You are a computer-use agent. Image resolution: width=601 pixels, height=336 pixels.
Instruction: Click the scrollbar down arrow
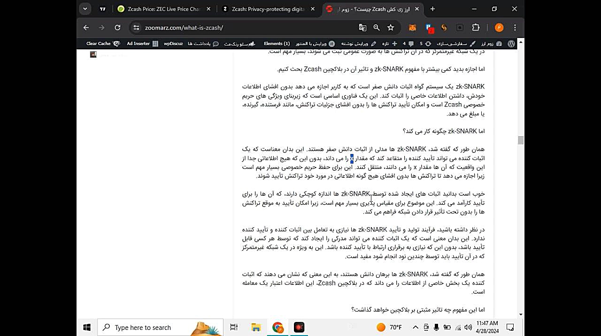520,314
